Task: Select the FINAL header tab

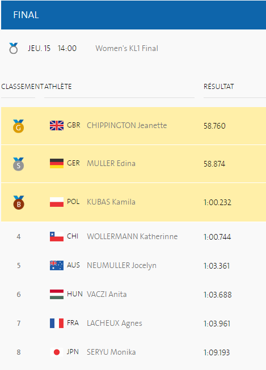Action: (x=26, y=15)
